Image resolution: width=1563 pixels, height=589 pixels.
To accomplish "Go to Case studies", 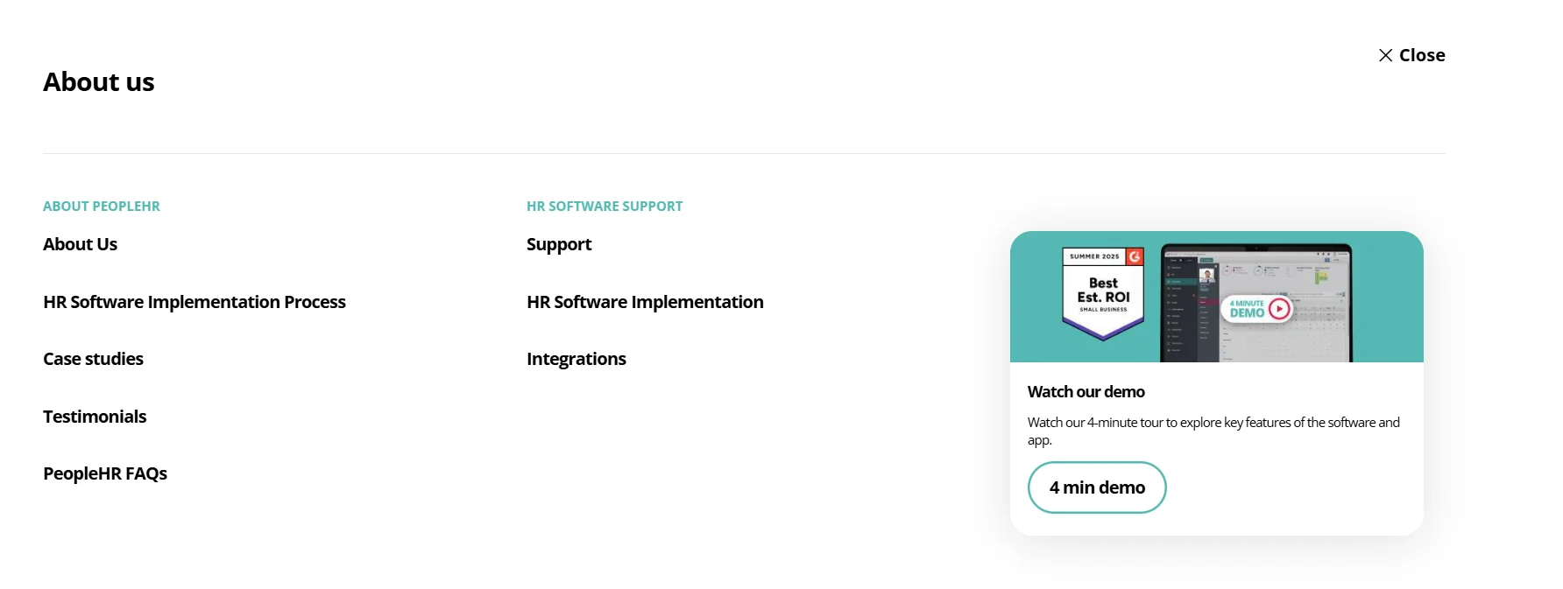I will coord(93,359).
